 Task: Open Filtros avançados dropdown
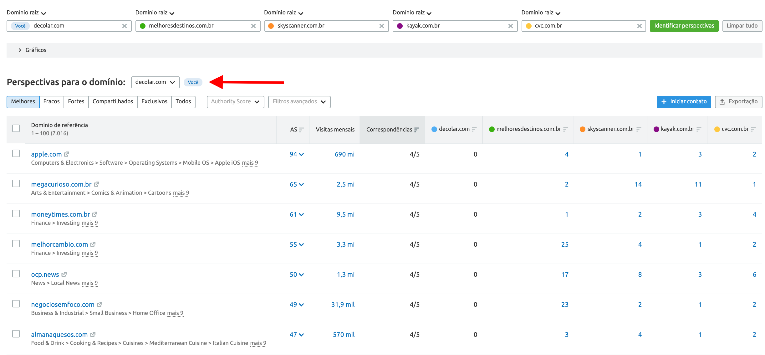tap(299, 102)
